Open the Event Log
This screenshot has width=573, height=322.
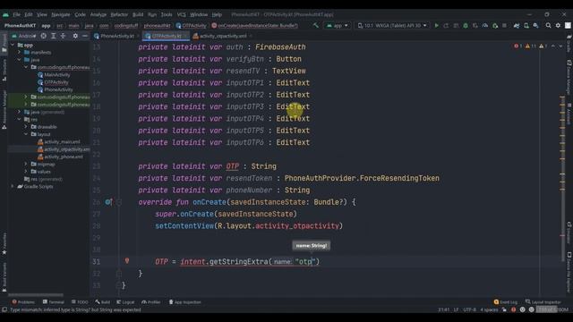click(x=506, y=302)
